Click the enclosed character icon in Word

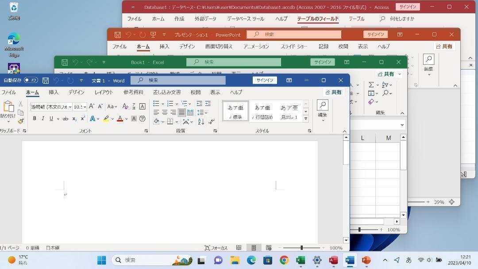143,118
